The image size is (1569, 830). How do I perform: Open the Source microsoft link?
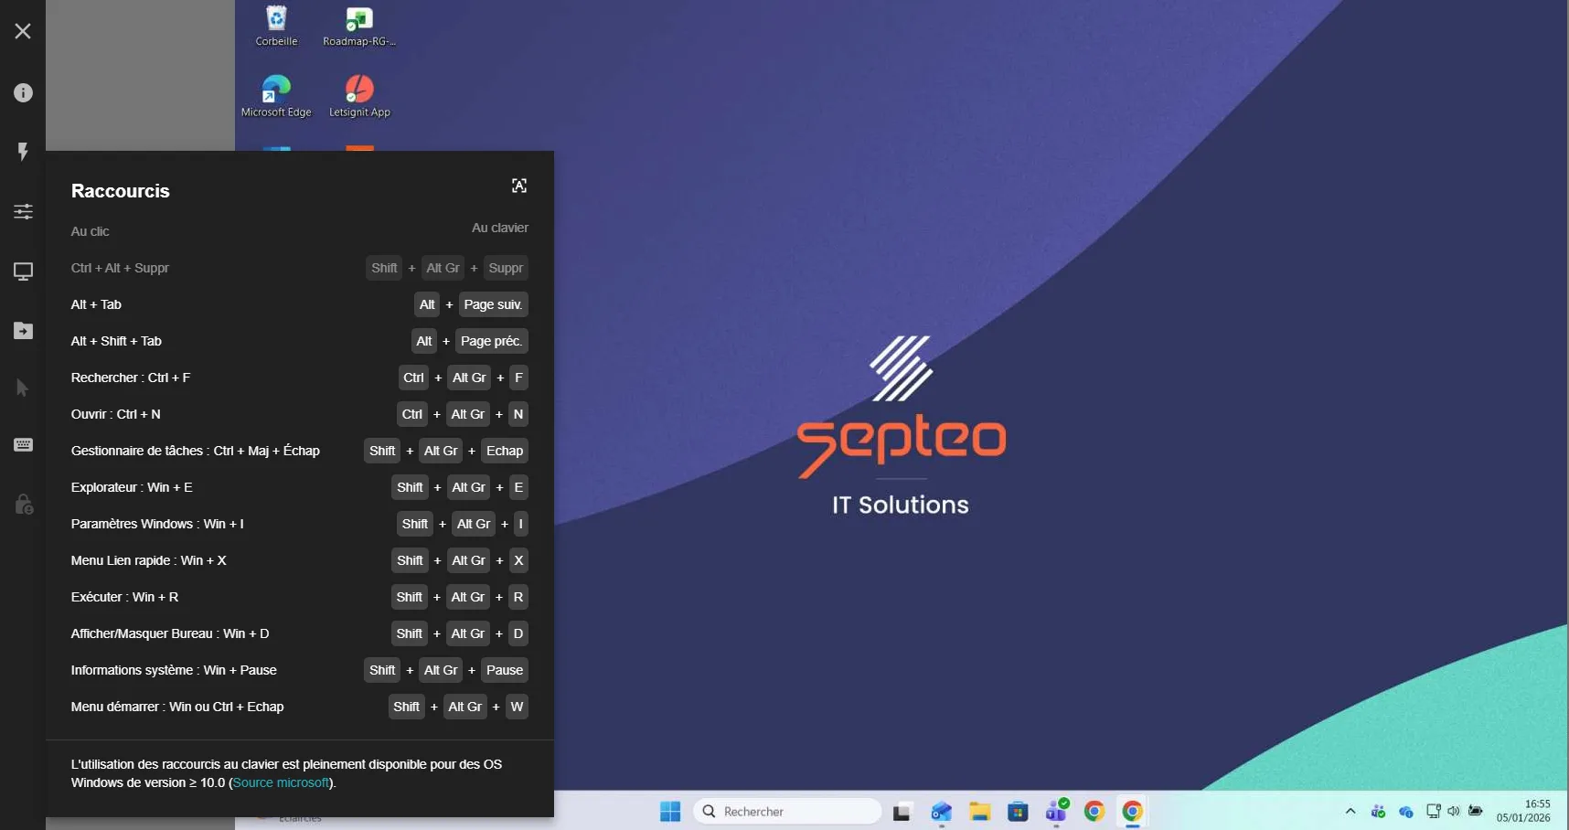click(x=282, y=782)
